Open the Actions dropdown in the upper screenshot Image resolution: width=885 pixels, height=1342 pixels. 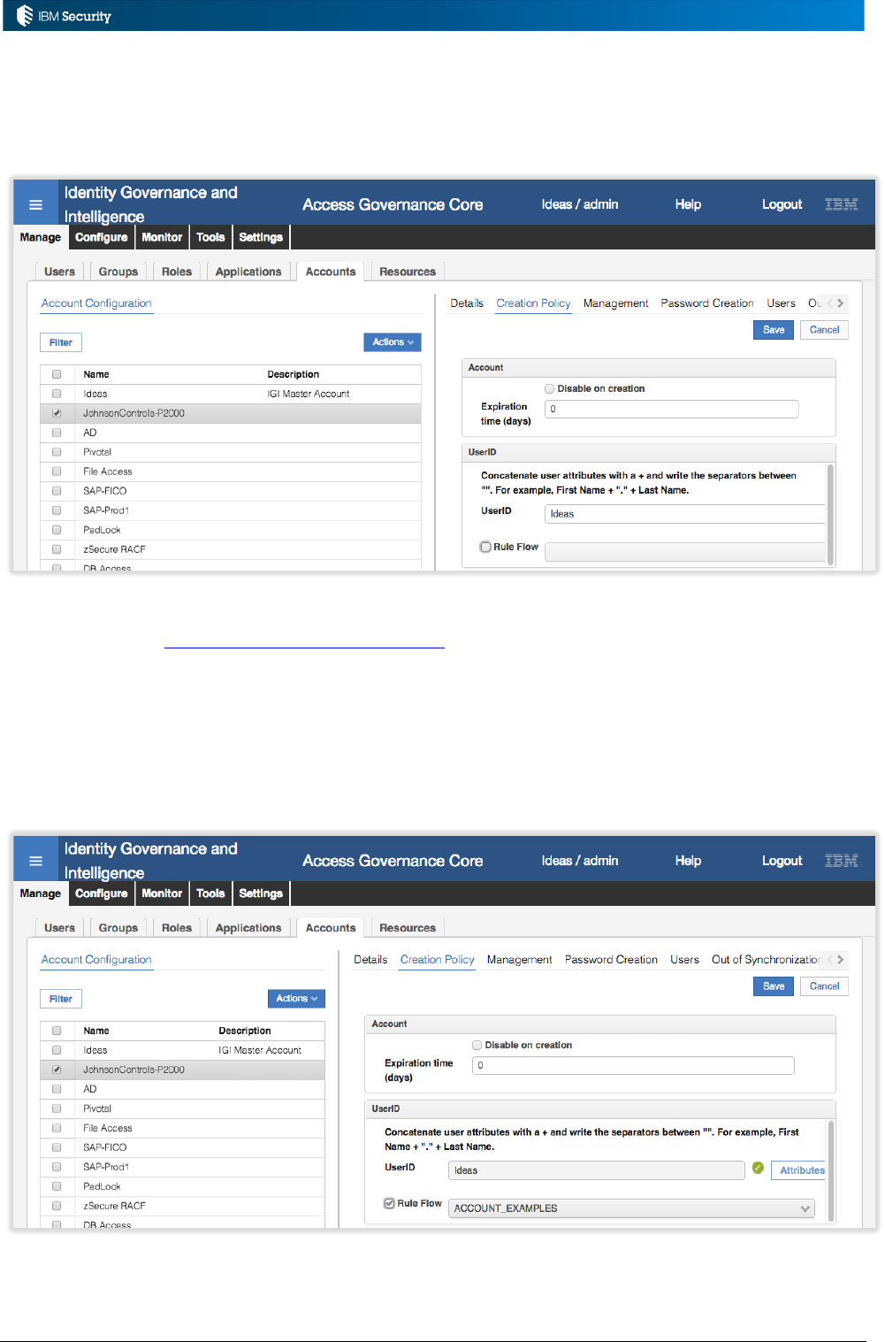coord(393,342)
